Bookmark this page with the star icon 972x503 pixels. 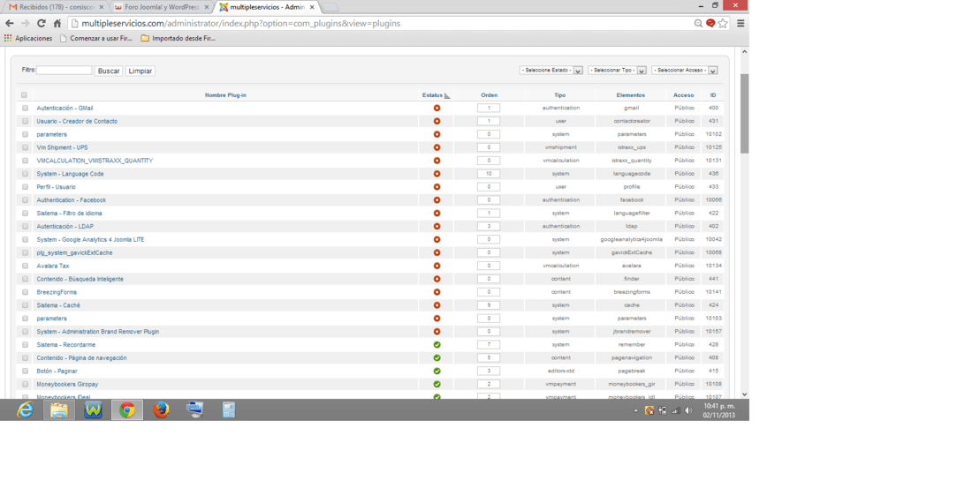(x=723, y=24)
